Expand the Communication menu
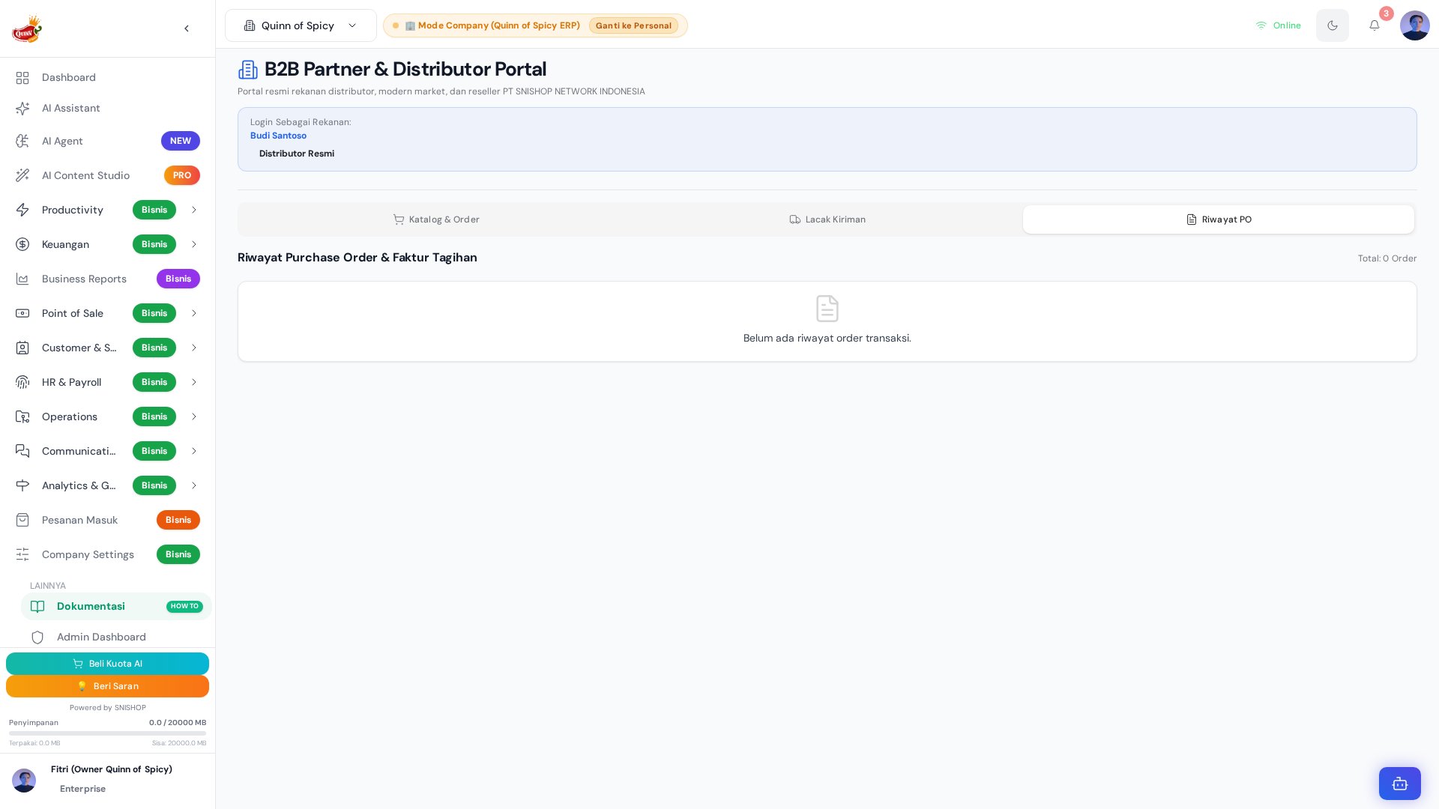This screenshot has height=809, width=1439. [107, 451]
